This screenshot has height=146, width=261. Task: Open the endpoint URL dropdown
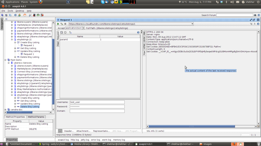[x=192, y=24]
